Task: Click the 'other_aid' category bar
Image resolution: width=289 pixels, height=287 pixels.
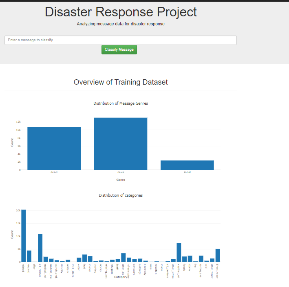Action: coord(124,258)
